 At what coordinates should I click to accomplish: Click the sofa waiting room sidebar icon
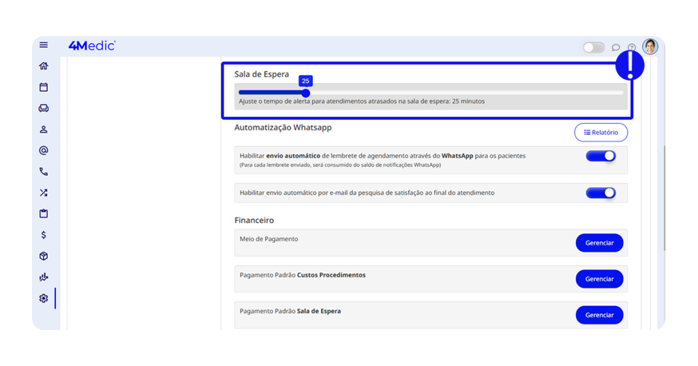(44, 108)
